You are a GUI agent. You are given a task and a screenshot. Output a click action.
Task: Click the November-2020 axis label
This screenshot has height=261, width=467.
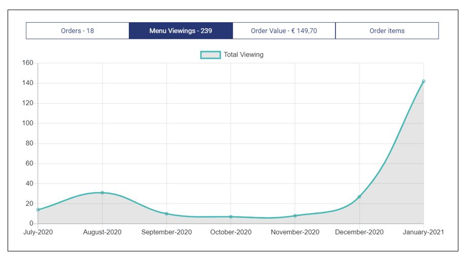coord(295,232)
